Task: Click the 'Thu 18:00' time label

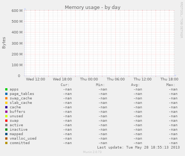Action: point(169,79)
